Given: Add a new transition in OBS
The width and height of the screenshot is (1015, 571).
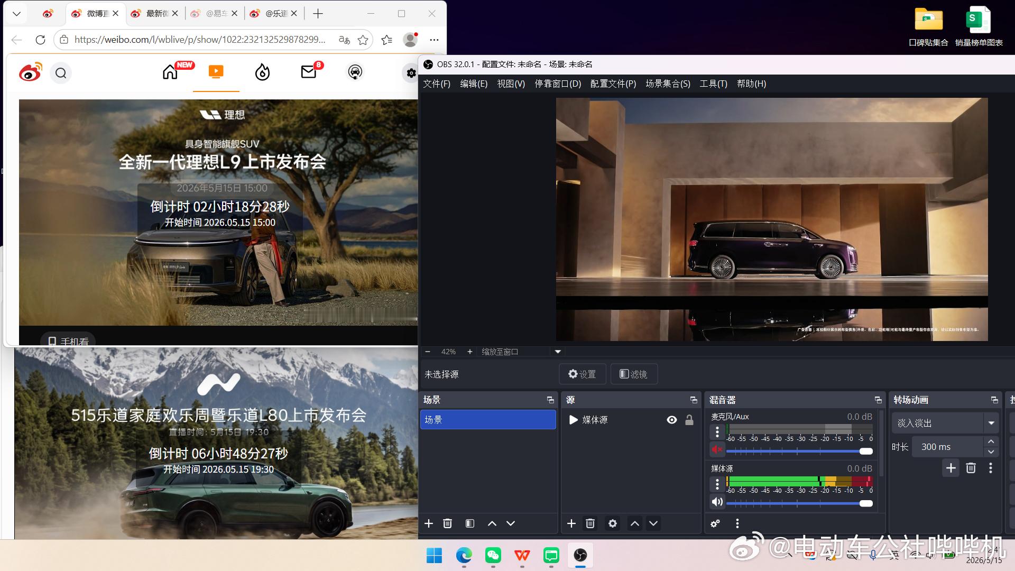Looking at the screenshot, I should [951, 468].
